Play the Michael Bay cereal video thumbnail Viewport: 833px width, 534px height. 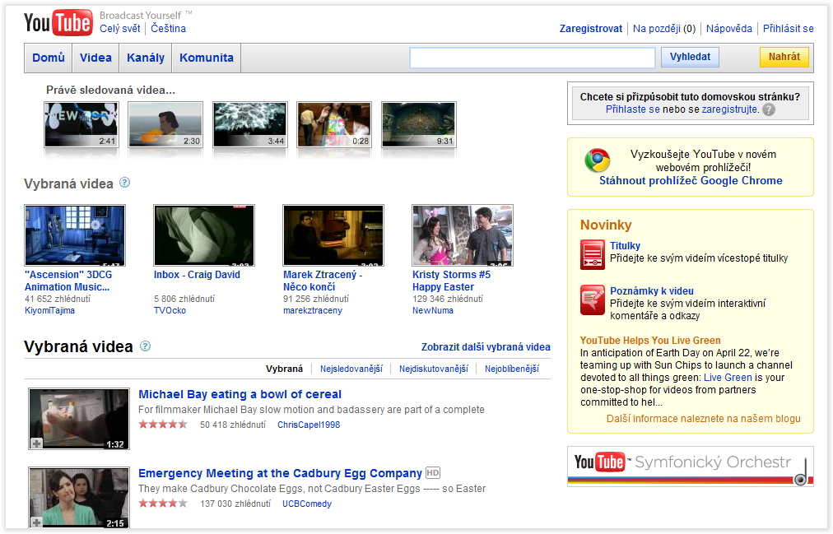[x=79, y=419]
